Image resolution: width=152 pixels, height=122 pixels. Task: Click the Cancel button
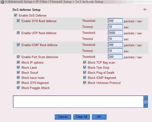63,117
